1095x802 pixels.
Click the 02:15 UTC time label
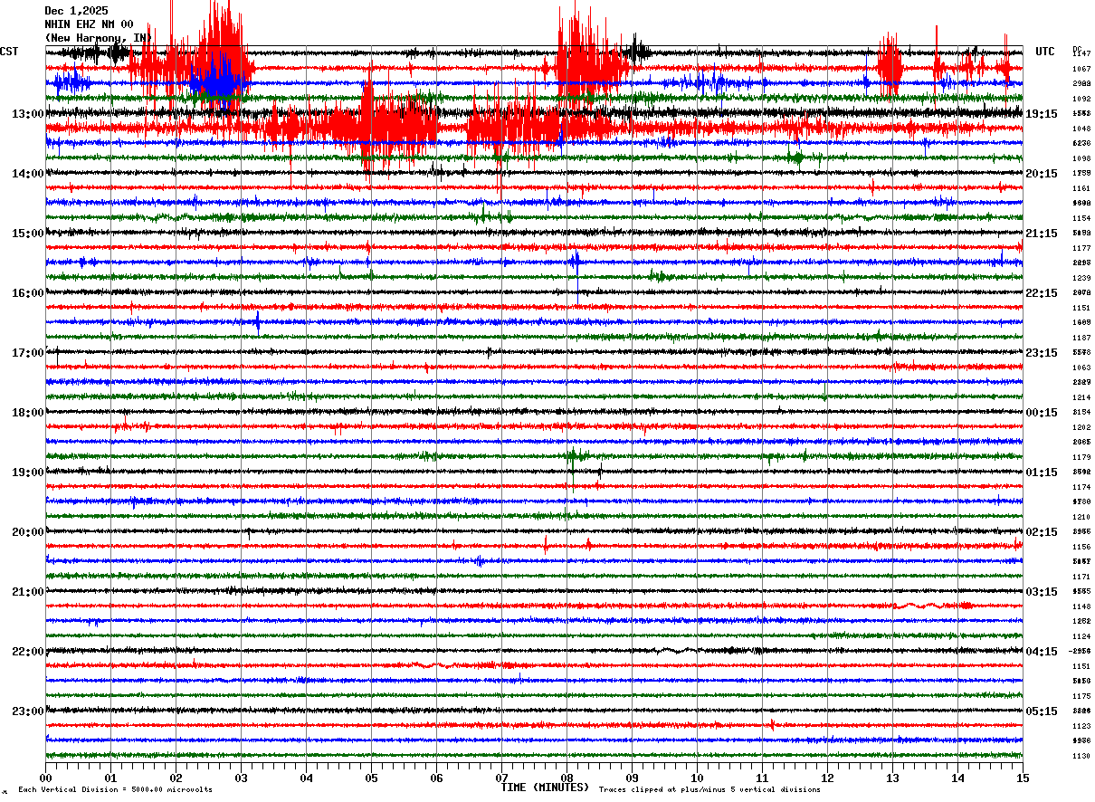click(x=1042, y=531)
